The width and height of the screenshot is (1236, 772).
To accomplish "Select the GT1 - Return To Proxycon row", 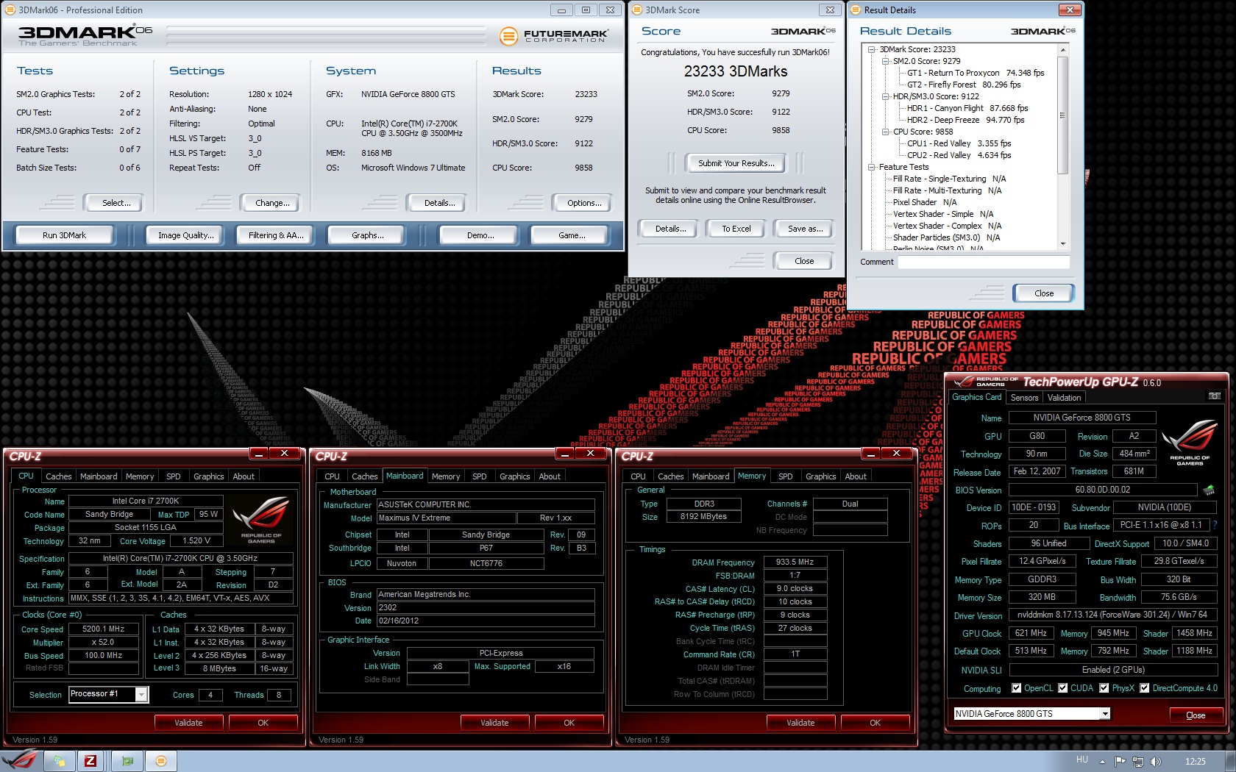I will click(x=976, y=74).
